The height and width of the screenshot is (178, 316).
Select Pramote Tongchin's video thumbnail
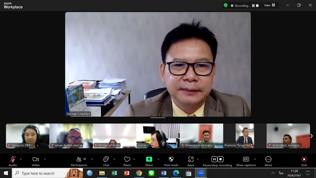(245, 136)
